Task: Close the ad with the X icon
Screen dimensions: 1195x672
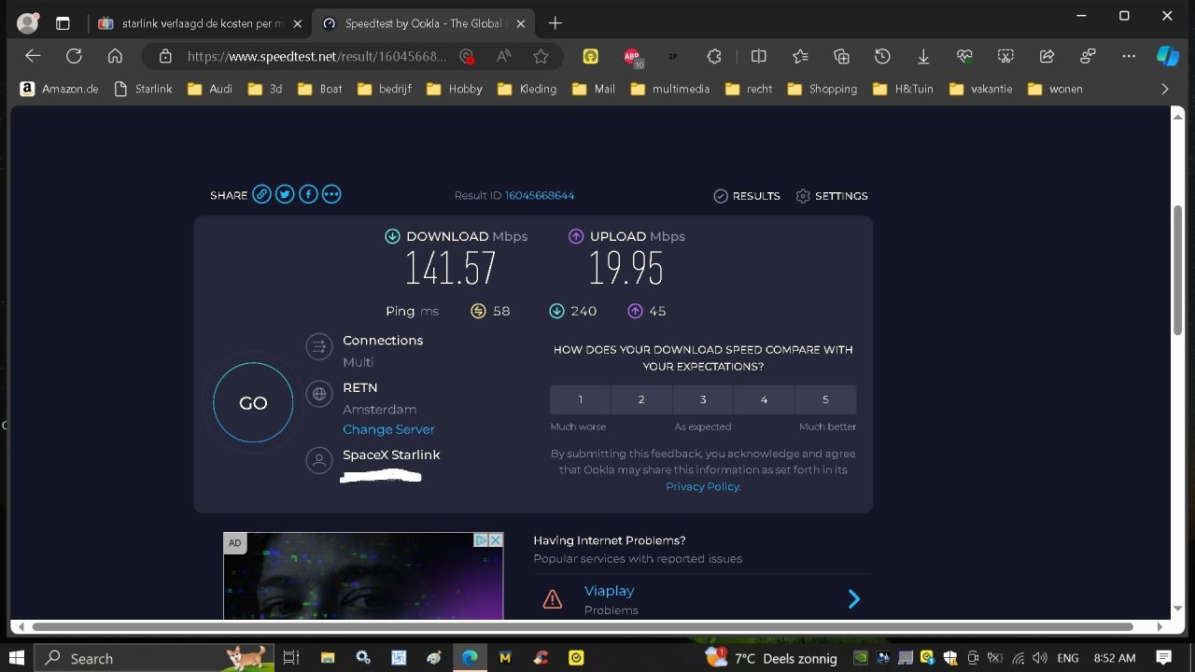Action: click(x=496, y=540)
